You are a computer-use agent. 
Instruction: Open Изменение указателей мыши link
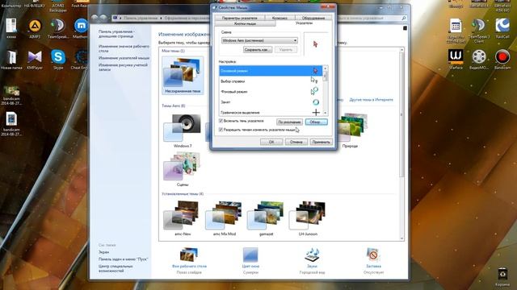tap(124, 58)
